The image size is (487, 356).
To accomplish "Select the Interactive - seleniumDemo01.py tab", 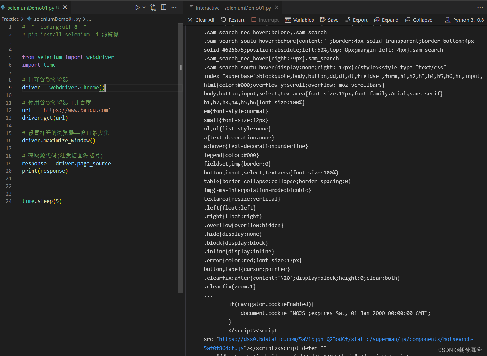I will coord(233,8).
